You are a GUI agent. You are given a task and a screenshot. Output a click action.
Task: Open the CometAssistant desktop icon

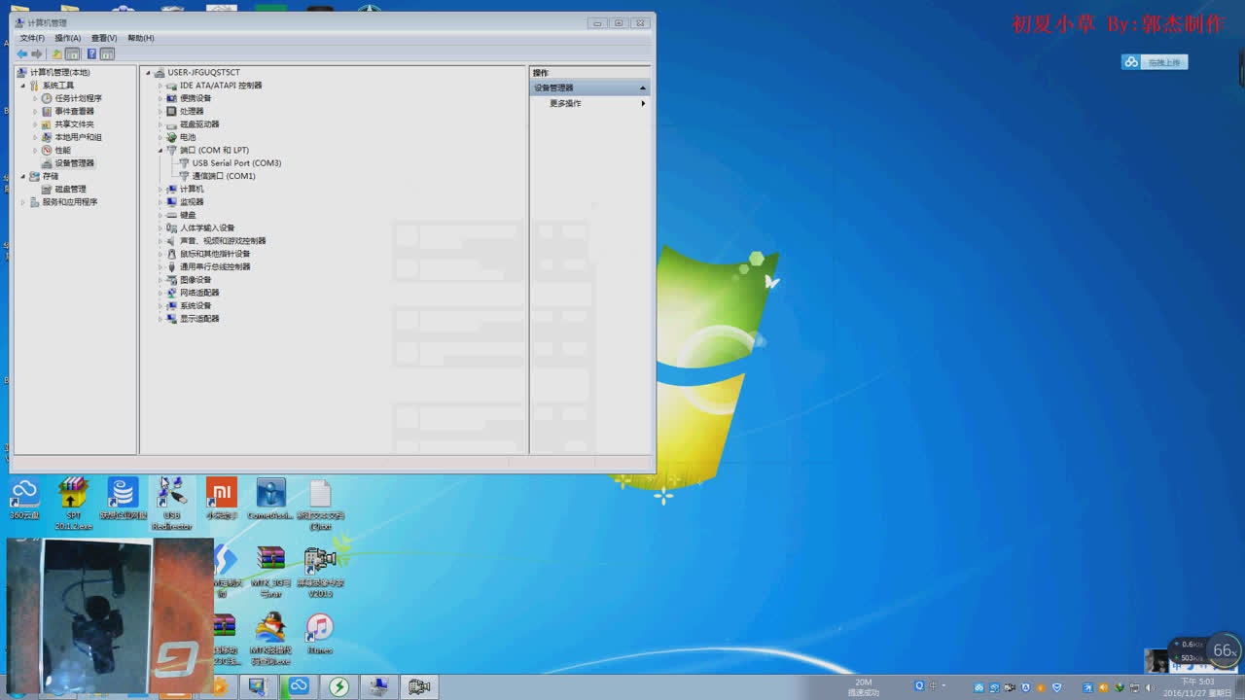tap(270, 498)
